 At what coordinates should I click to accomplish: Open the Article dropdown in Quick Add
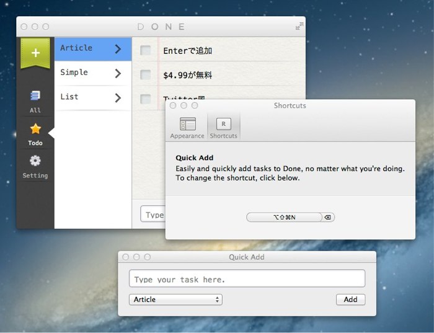[175, 300]
